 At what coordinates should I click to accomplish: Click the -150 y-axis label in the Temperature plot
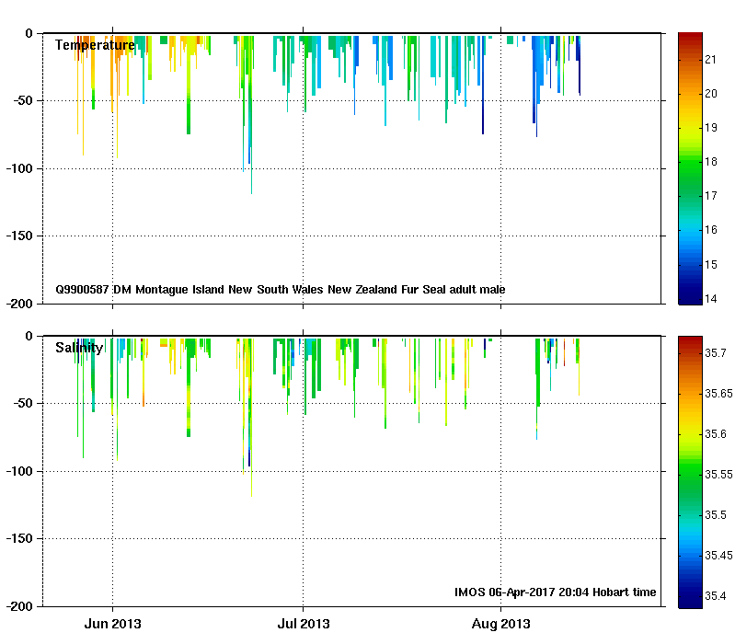point(20,236)
